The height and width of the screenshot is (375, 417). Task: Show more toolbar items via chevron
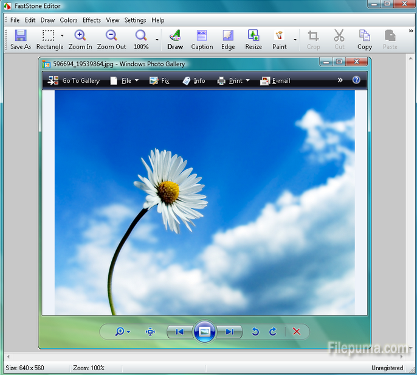coord(410,32)
